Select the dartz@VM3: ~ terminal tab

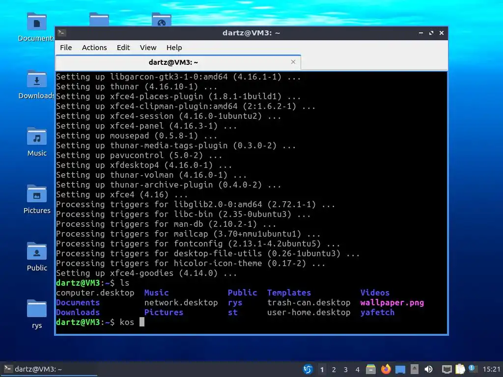[x=178, y=62]
